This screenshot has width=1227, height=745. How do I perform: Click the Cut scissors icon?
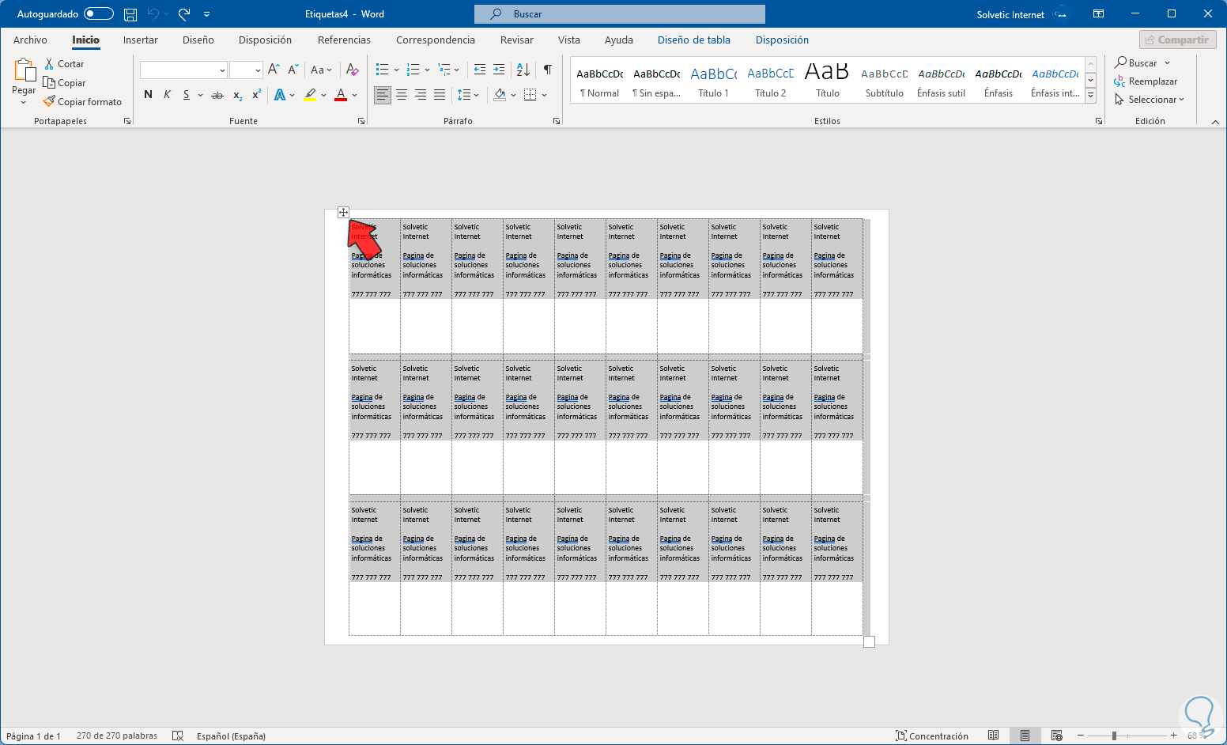tap(49, 63)
